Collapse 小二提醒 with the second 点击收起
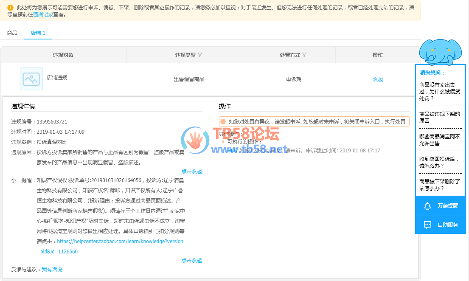The height and width of the screenshot is (281, 469). (191, 260)
